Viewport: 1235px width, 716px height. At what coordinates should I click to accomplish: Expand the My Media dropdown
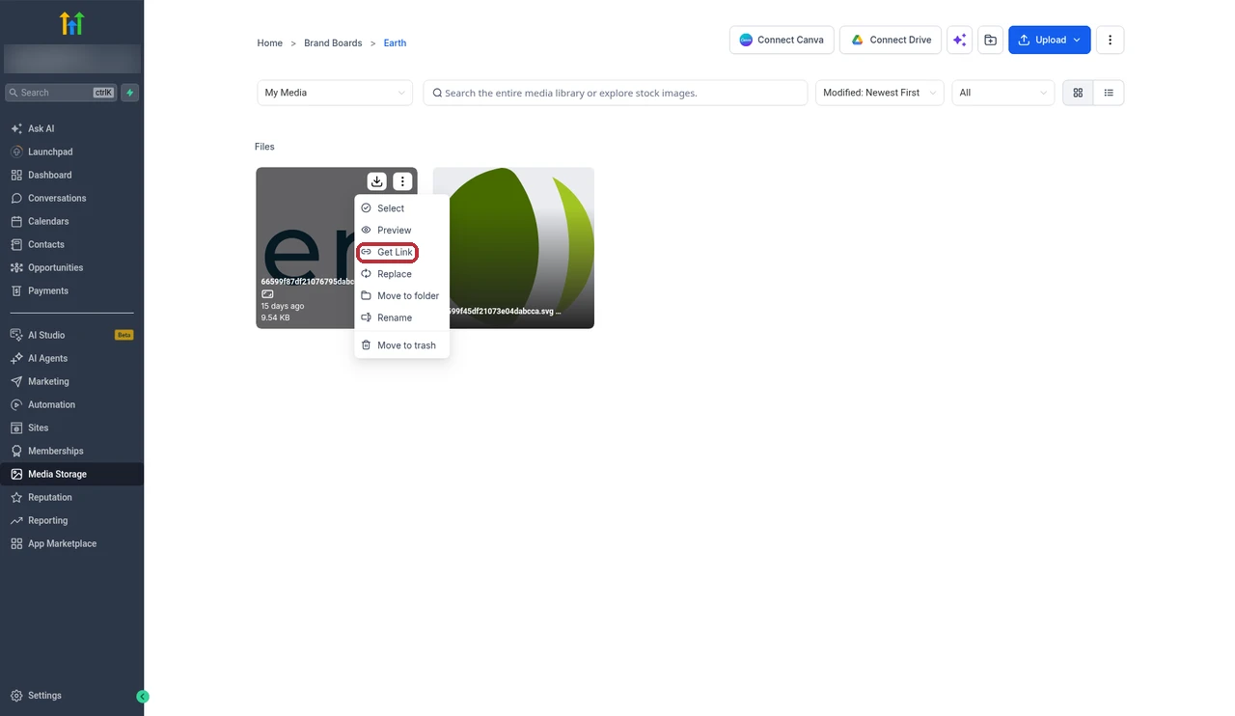335,93
